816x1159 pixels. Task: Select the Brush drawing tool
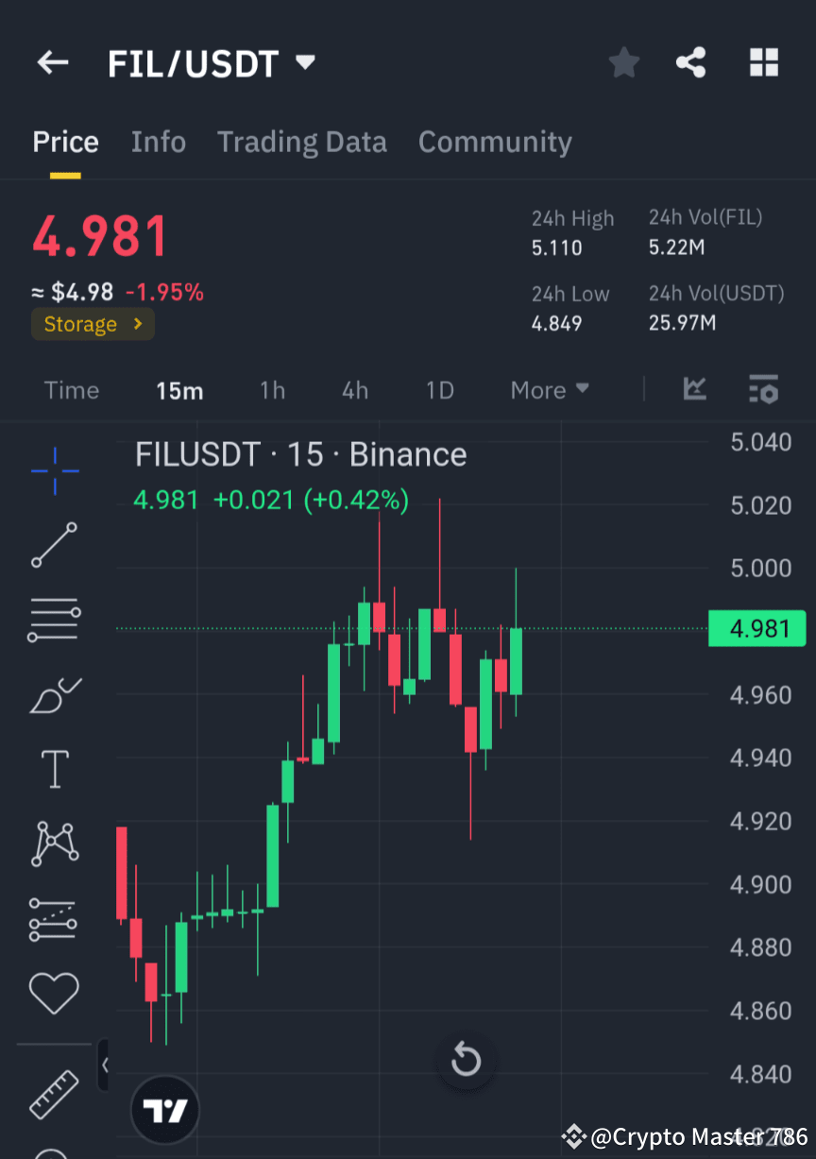tap(55, 695)
